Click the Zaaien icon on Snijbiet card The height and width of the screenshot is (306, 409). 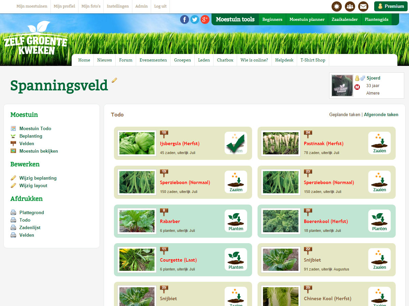click(x=379, y=260)
